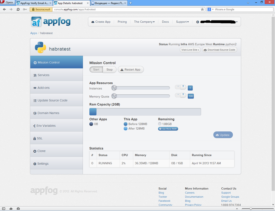Viewport: 275px width, 211px height.
Task: Click the Instances slider handle
Action: 114,88
